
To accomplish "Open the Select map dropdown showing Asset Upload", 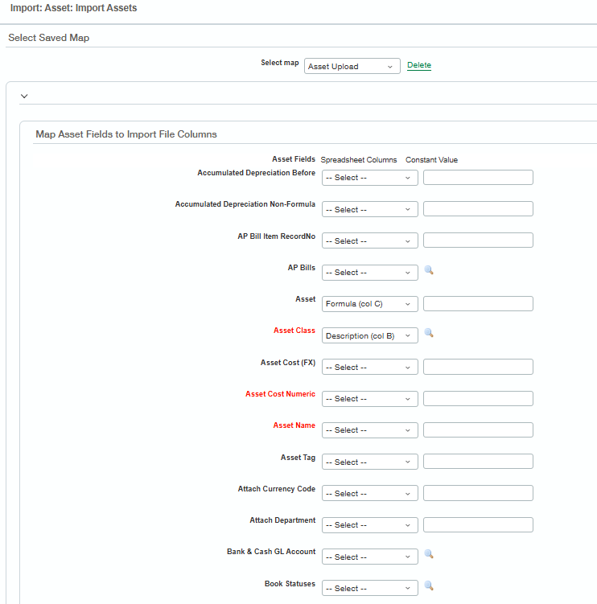I will [x=352, y=66].
